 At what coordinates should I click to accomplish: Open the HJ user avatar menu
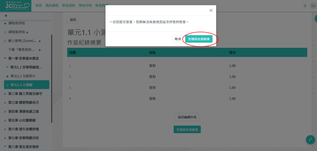(x=313, y=6)
